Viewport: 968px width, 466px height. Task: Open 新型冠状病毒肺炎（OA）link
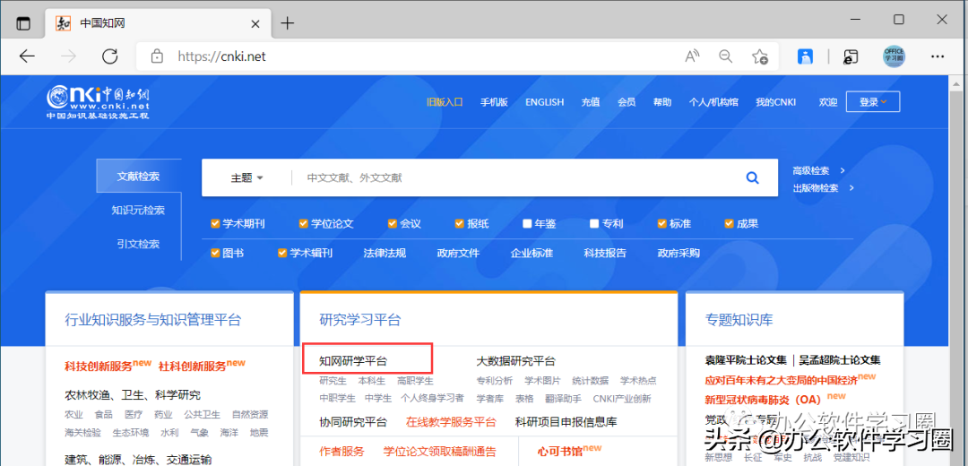[764, 400]
